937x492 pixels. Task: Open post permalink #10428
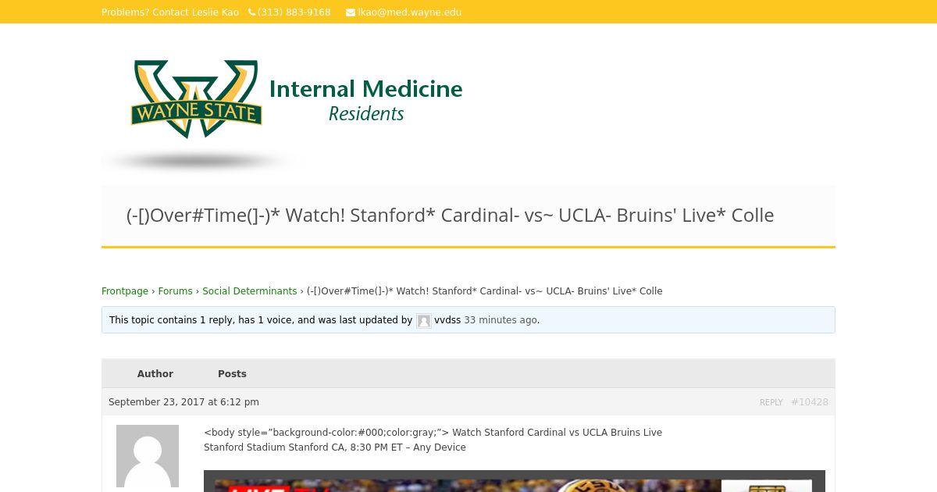810,402
